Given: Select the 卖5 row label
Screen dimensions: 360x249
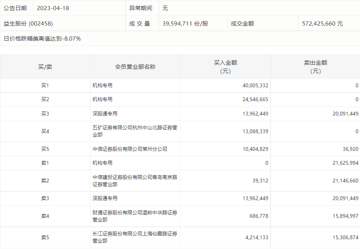Looking at the screenshot, I should [45, 238].
